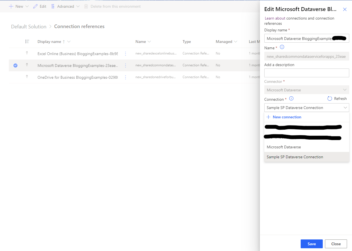Click plug icon of Excel Online row
352x251 pixels.
(x=27, y=53)
